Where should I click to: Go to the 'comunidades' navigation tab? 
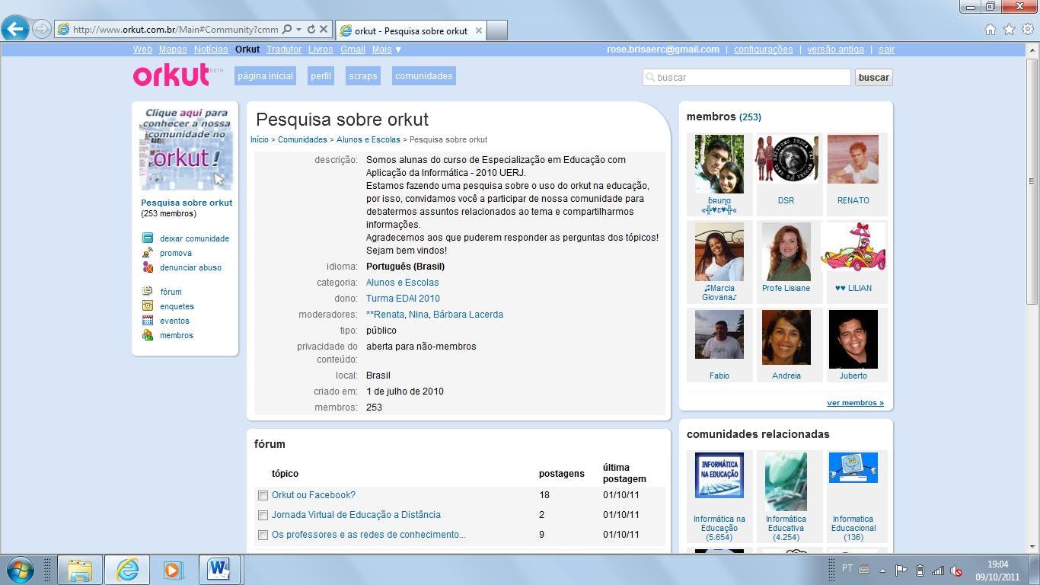[424, 76]
